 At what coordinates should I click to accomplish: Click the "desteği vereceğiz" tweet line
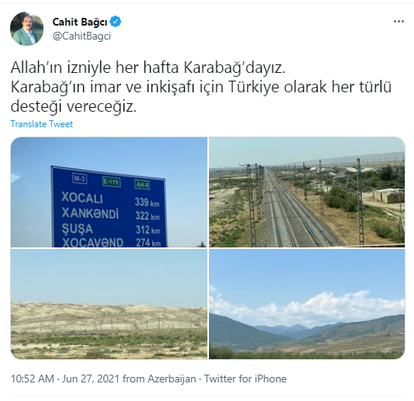click(x=73, y=106)
